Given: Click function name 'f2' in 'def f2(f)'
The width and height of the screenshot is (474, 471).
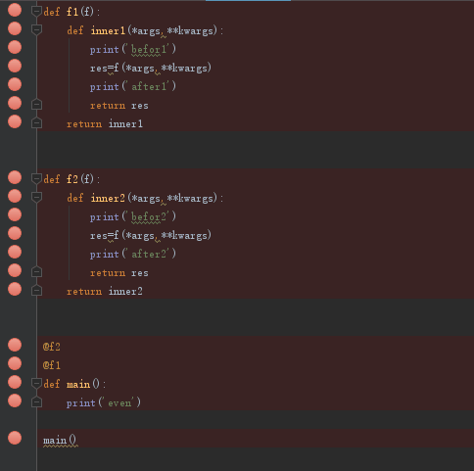Looking at the screenshot, I should (x=72, y=179).
